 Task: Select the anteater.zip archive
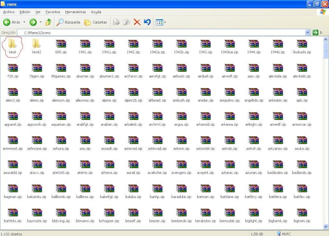click(x=278, y=95)
